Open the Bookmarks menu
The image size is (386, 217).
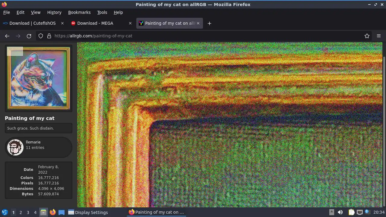coord(79,12)
